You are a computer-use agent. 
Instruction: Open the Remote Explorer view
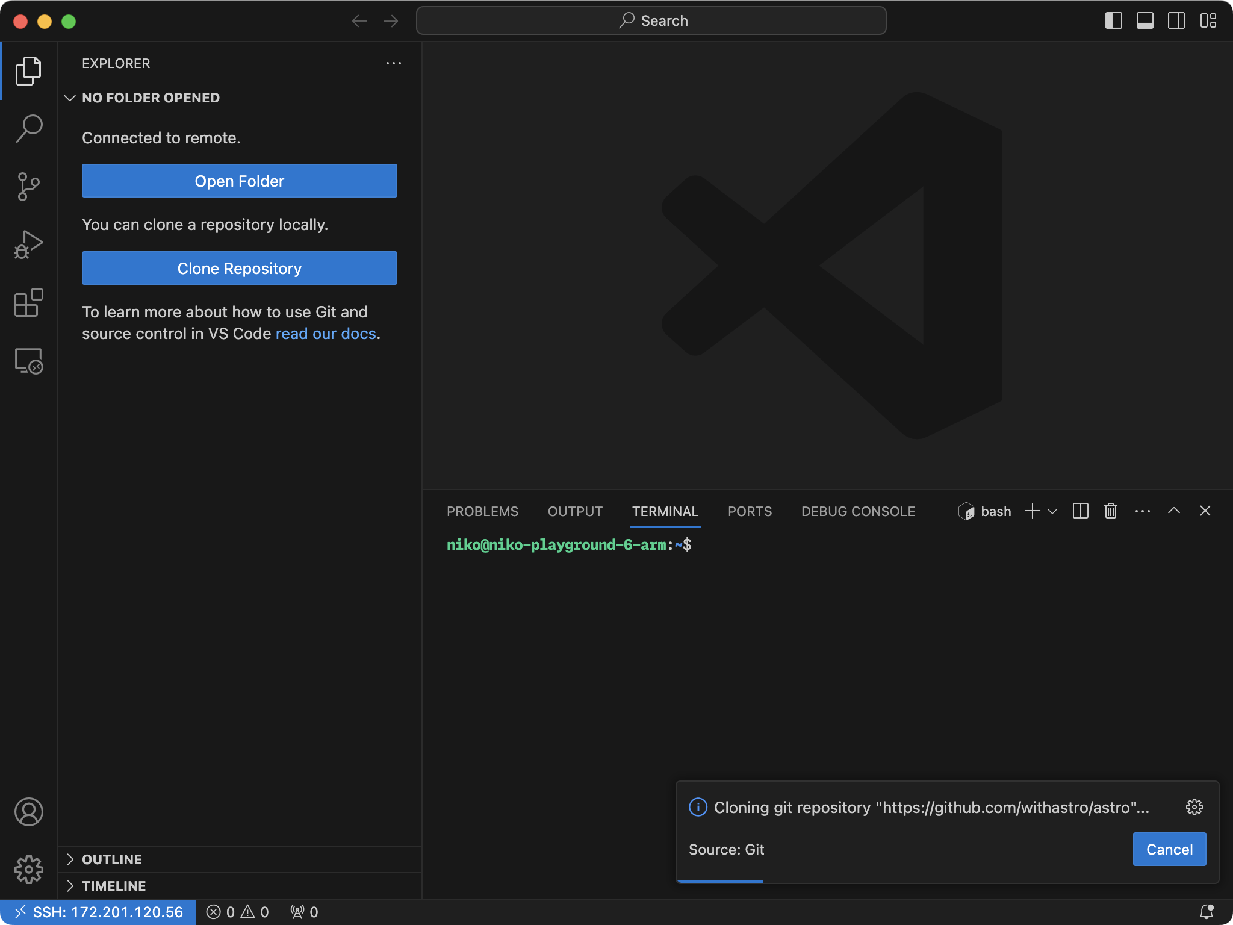tap(28, 361)
